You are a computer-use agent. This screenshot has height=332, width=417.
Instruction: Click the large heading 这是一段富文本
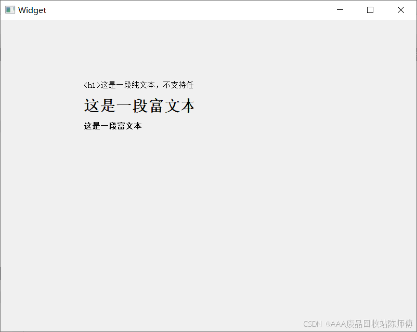point(139,105)
